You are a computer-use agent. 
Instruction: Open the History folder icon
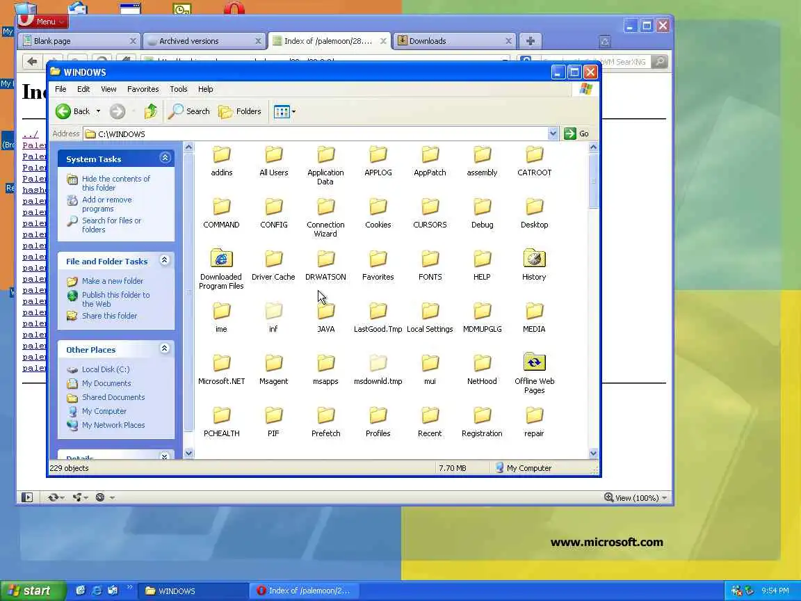coord(534,258)
